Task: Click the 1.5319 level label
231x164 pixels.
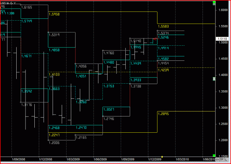Action: 54,35
